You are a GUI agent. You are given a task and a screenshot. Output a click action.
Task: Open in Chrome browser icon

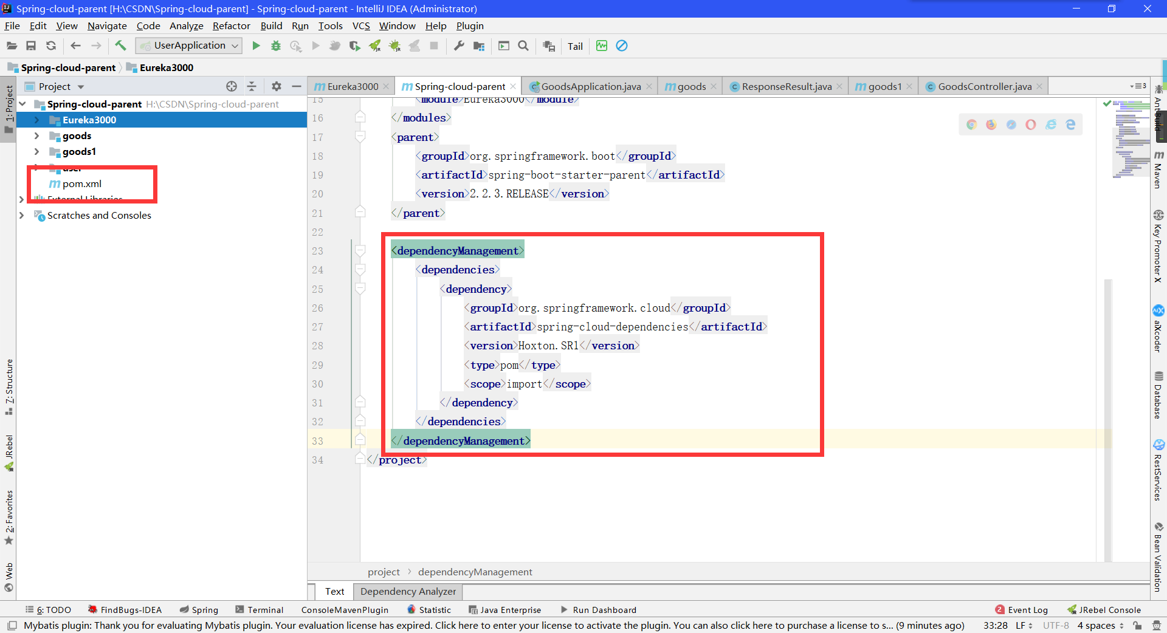coord(971,125)
